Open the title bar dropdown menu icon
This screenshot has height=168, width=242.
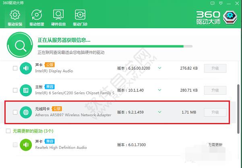point(221,3)
